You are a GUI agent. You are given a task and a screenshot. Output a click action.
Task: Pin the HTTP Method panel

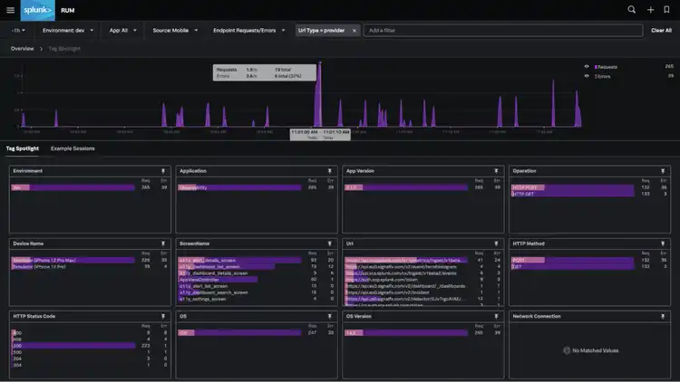[664, 243]
